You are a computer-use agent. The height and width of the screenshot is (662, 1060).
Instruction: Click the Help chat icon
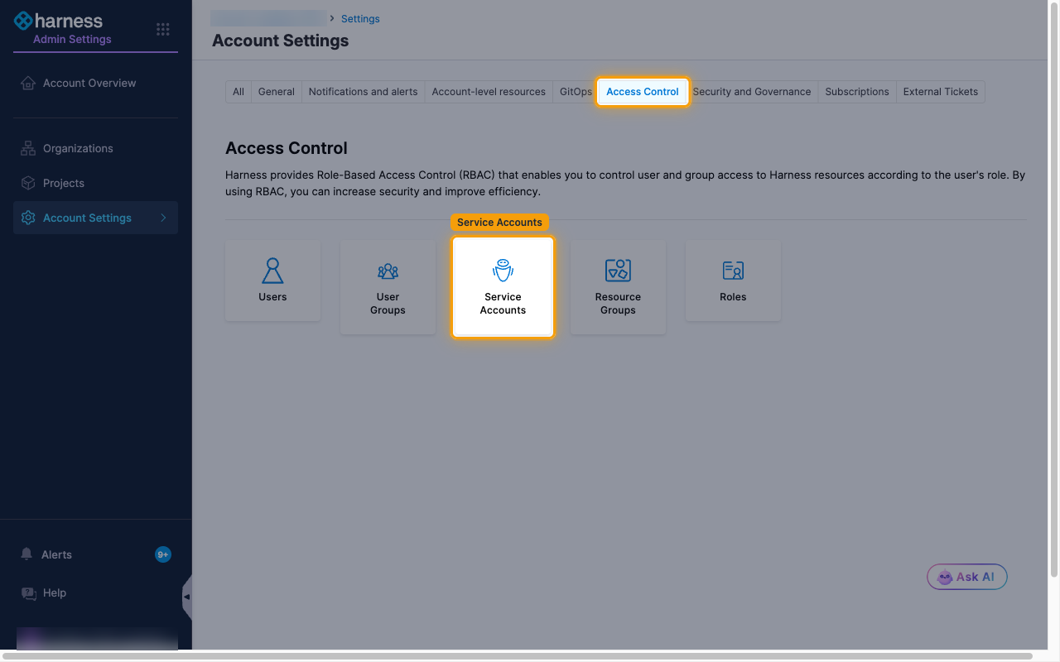coord(28,592)
